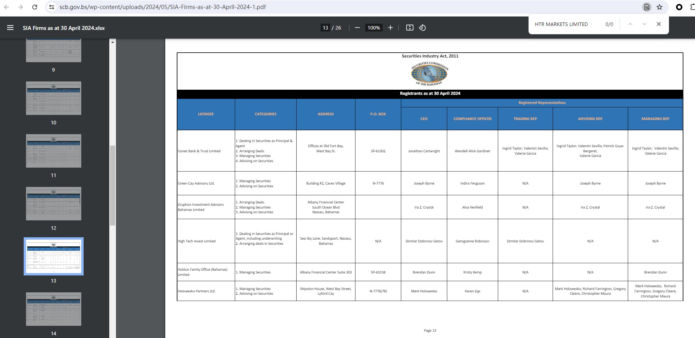Click the browser address bar URL
The height and width of the screenshot is (338, 695).
pyautogui.click(x=163, y=7)
